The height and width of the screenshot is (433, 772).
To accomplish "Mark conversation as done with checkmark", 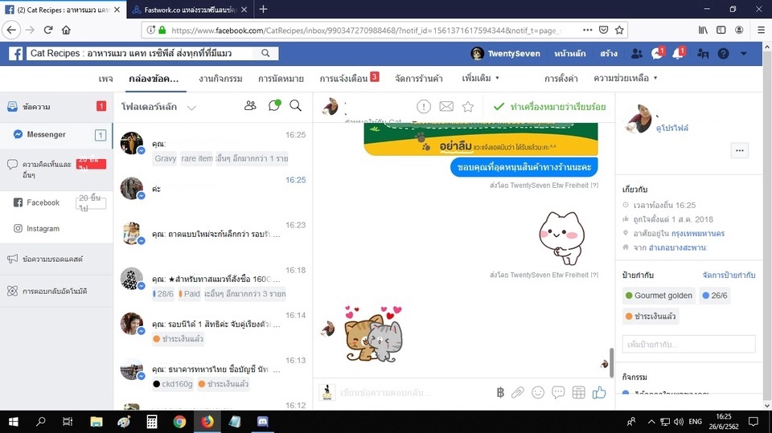I will pos(549,106).
